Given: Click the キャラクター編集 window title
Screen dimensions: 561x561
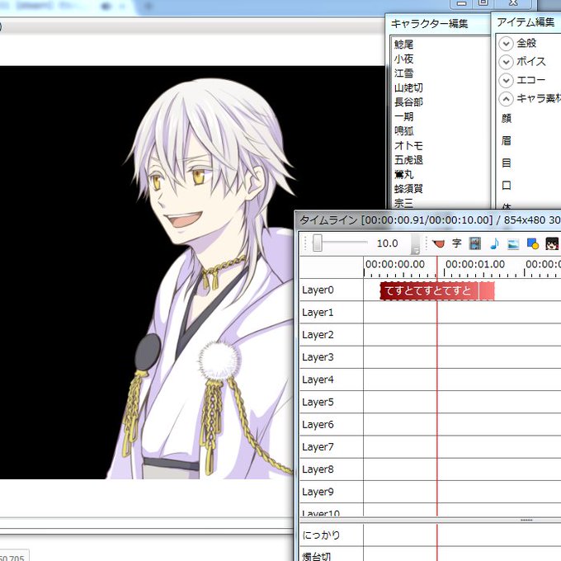Looking at the screenshot, I should pos(429,24).
